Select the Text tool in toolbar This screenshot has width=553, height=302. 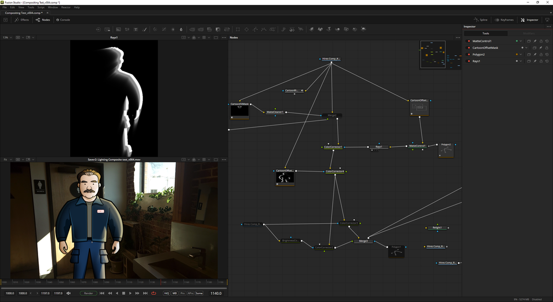pos(136,29)
